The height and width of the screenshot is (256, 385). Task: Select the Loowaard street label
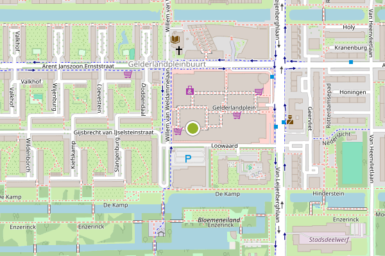coord(225,146)
